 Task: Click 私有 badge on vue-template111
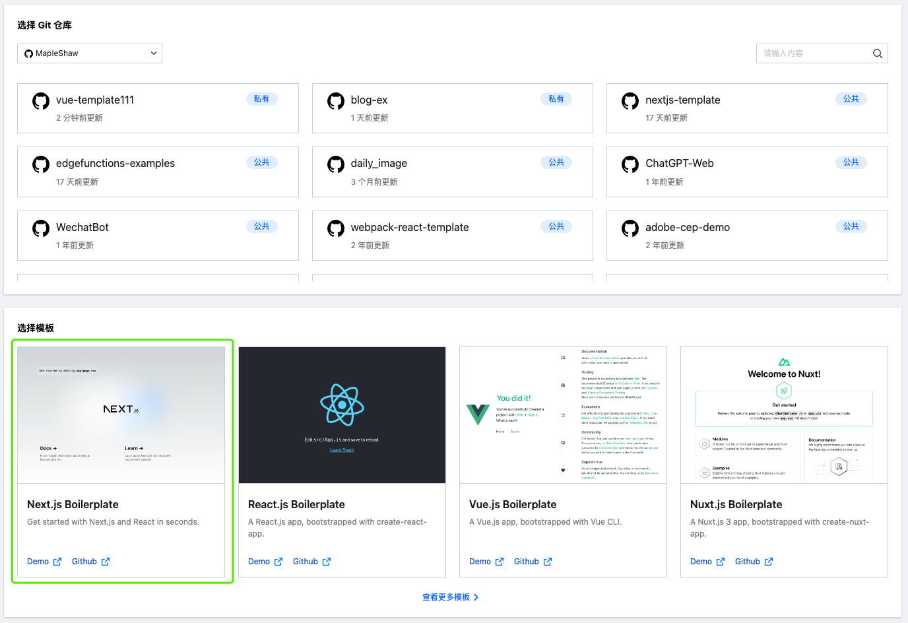pyautogui.click(x=262, y=99)
